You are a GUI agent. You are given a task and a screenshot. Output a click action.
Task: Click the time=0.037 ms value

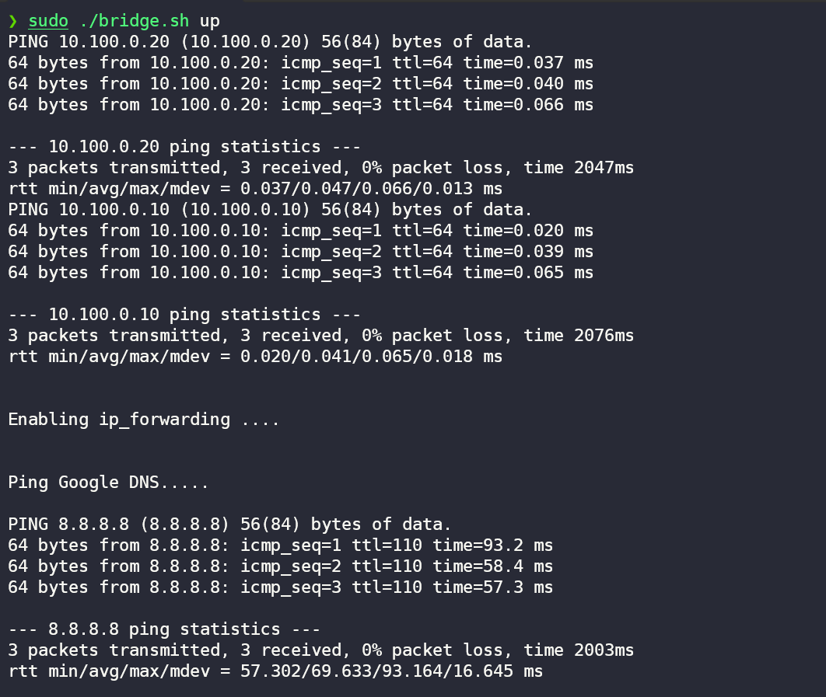coord(528,63)
